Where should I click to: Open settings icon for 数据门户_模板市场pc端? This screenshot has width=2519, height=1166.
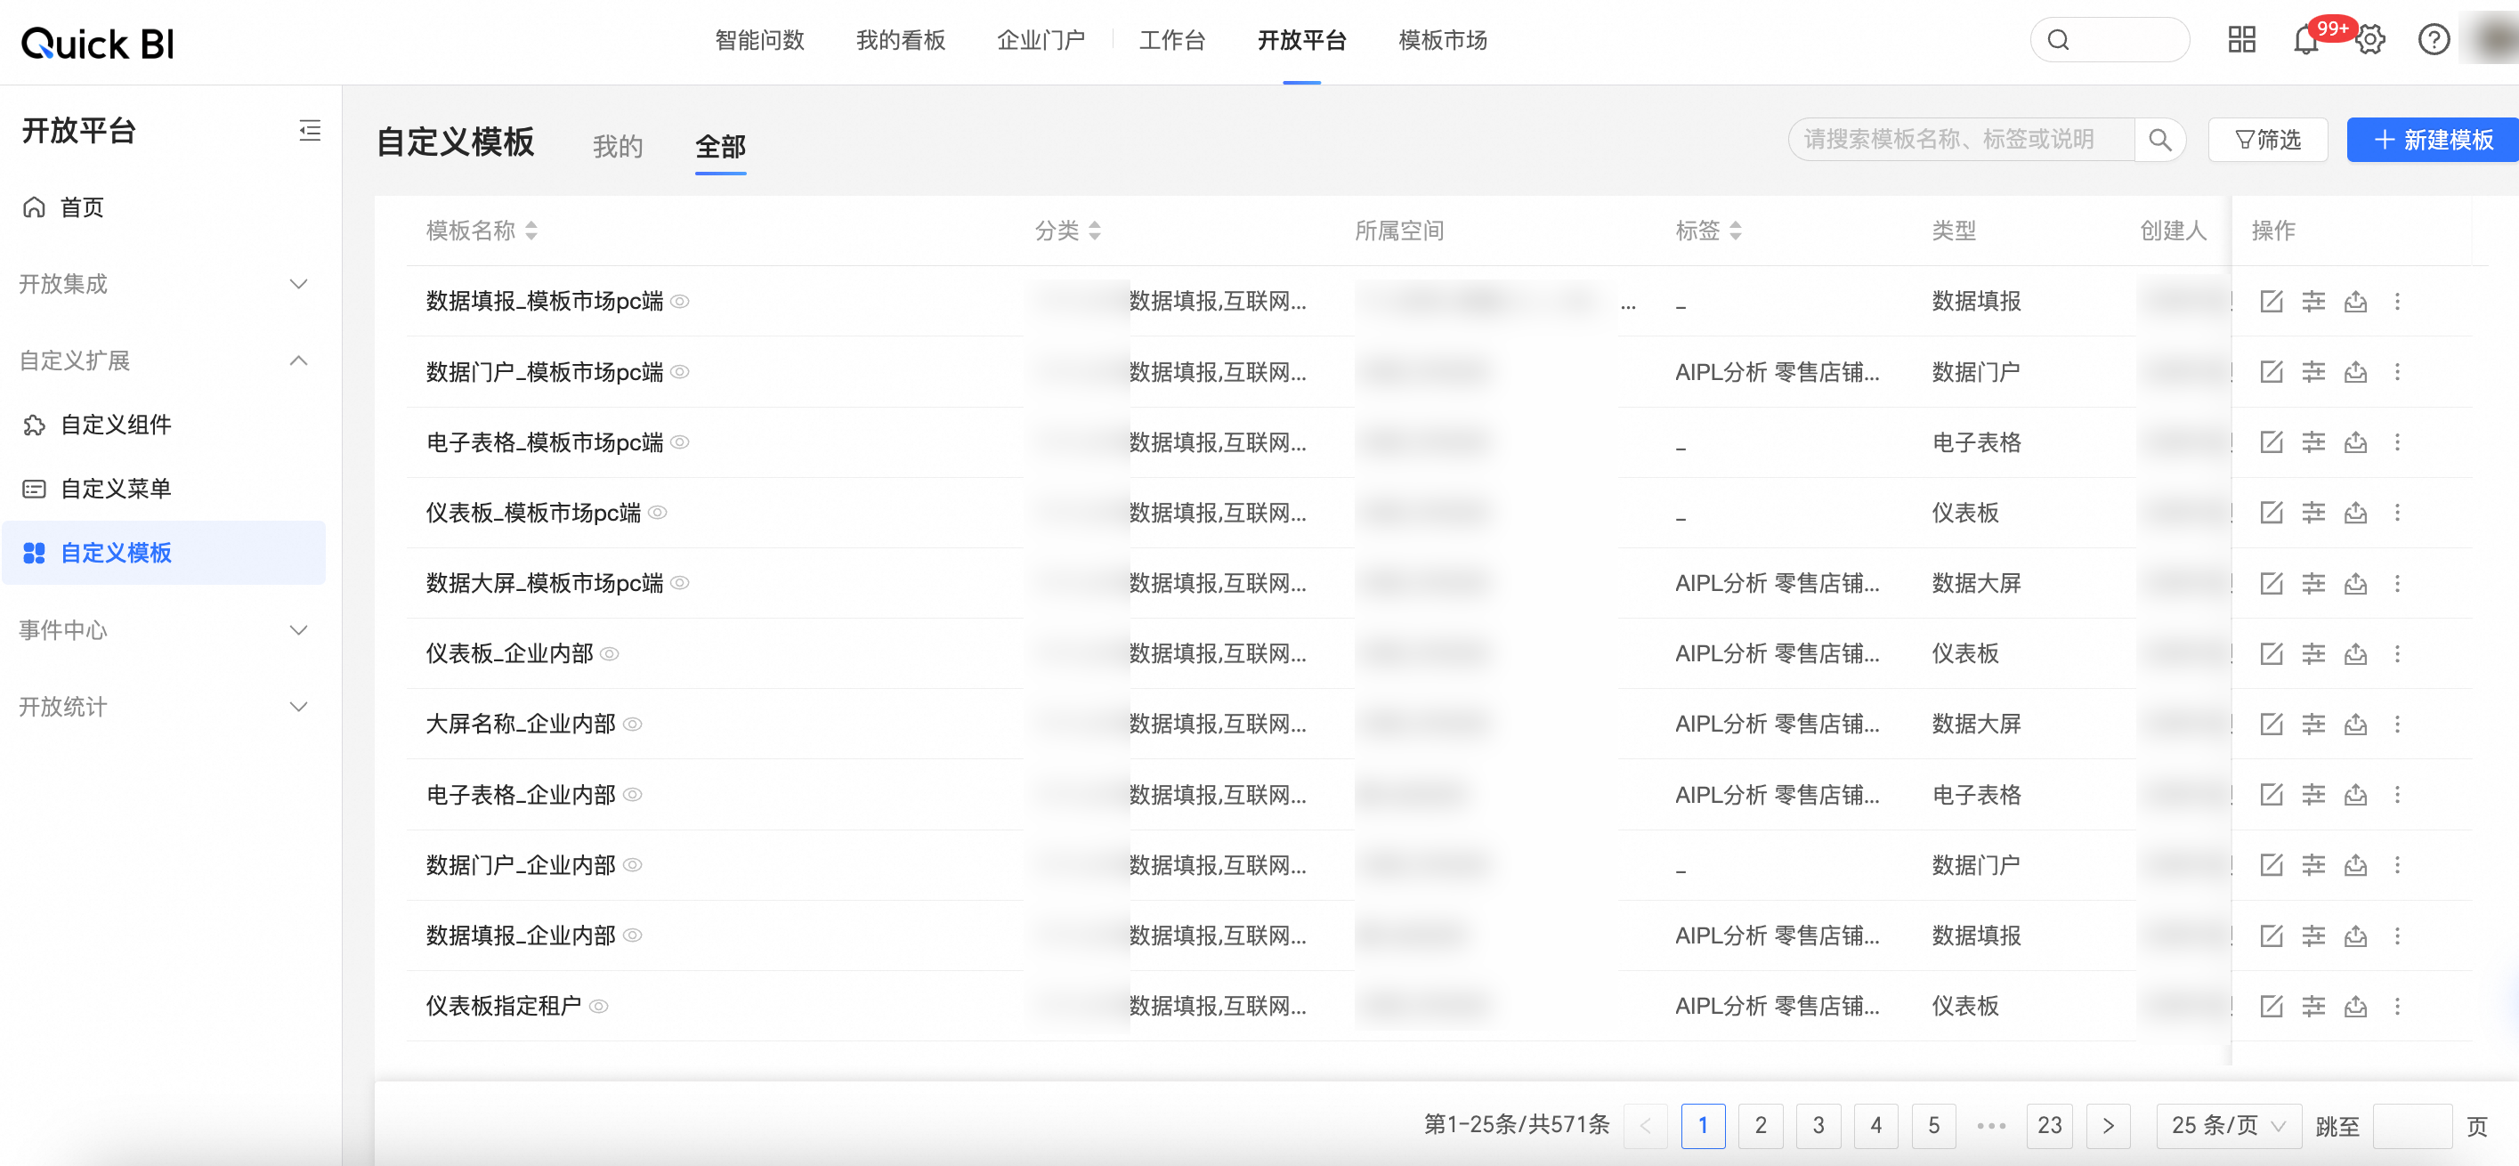pyautogui.click(x=2313, y=372)
